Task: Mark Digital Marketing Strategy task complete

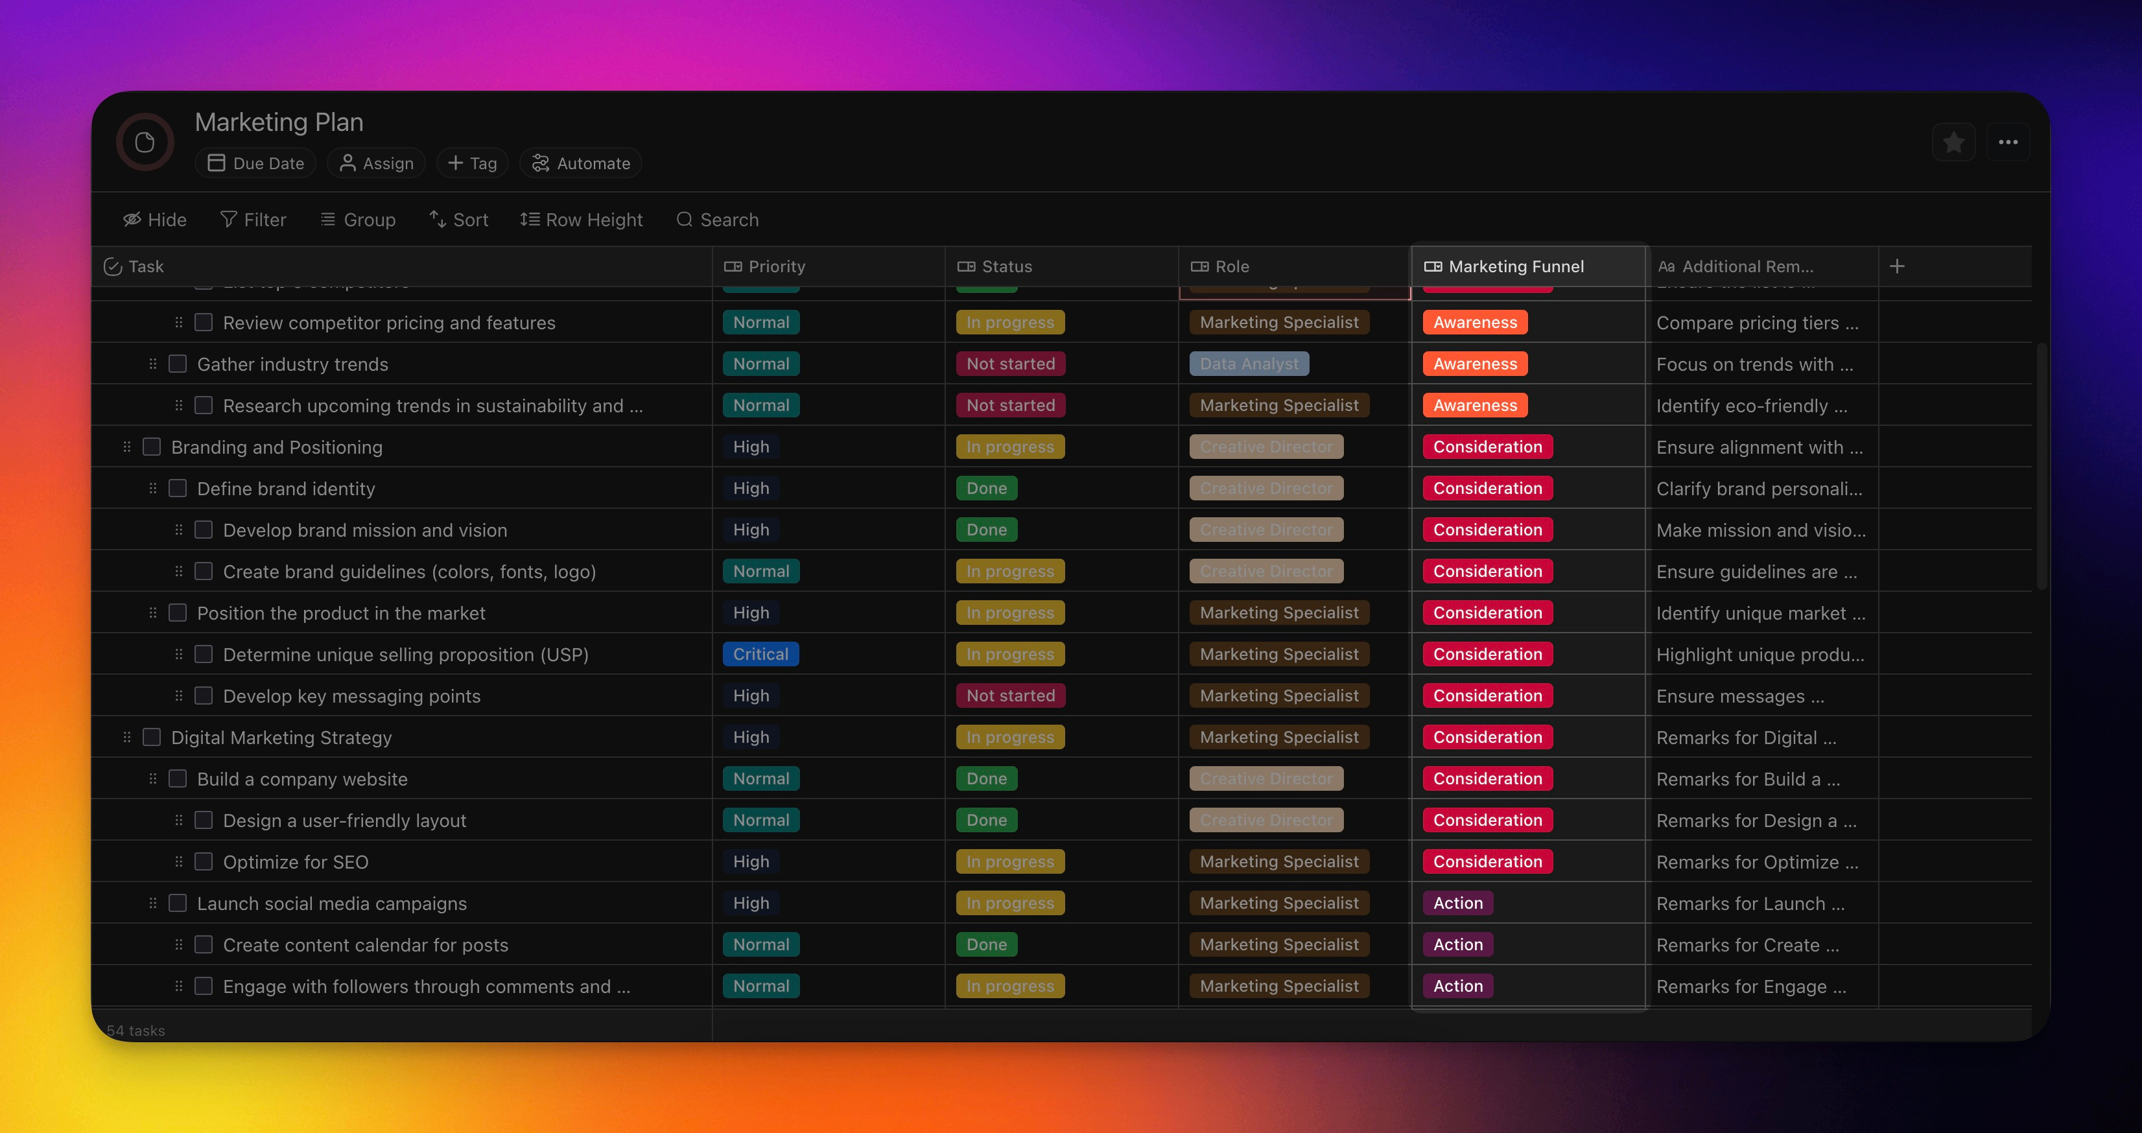Action: 151,738
